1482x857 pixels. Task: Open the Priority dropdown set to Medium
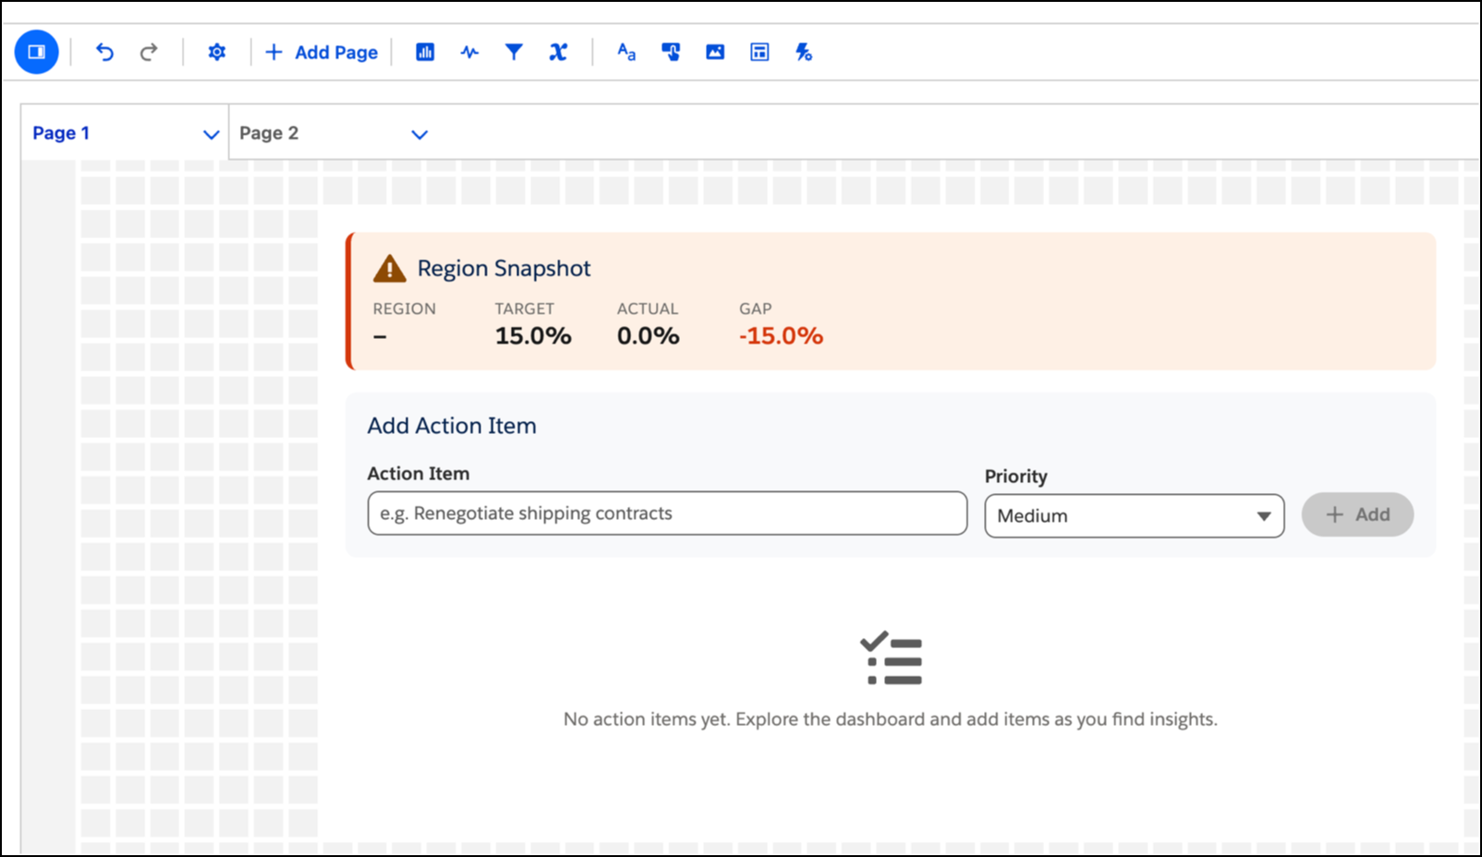(x=1135, y=515)
